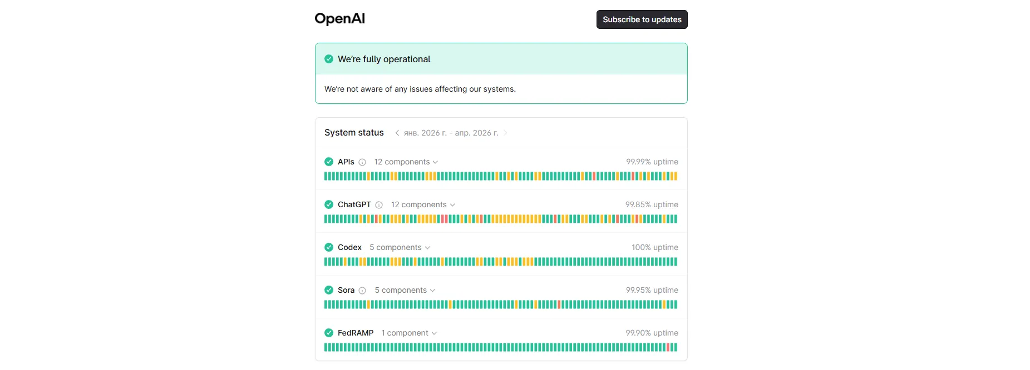This screenshot has height=370, width=1030.
Task: Open the OpenAI logo link
Action: coord(339,19)
